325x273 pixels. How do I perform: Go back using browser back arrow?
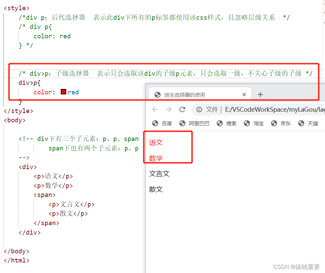[155, 109]
